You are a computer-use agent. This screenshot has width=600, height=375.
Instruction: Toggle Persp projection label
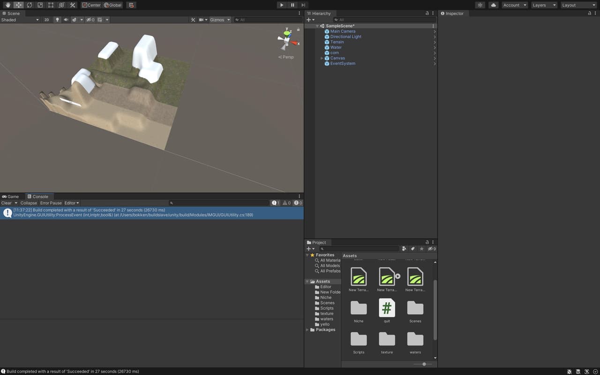(x=286, y=57)
